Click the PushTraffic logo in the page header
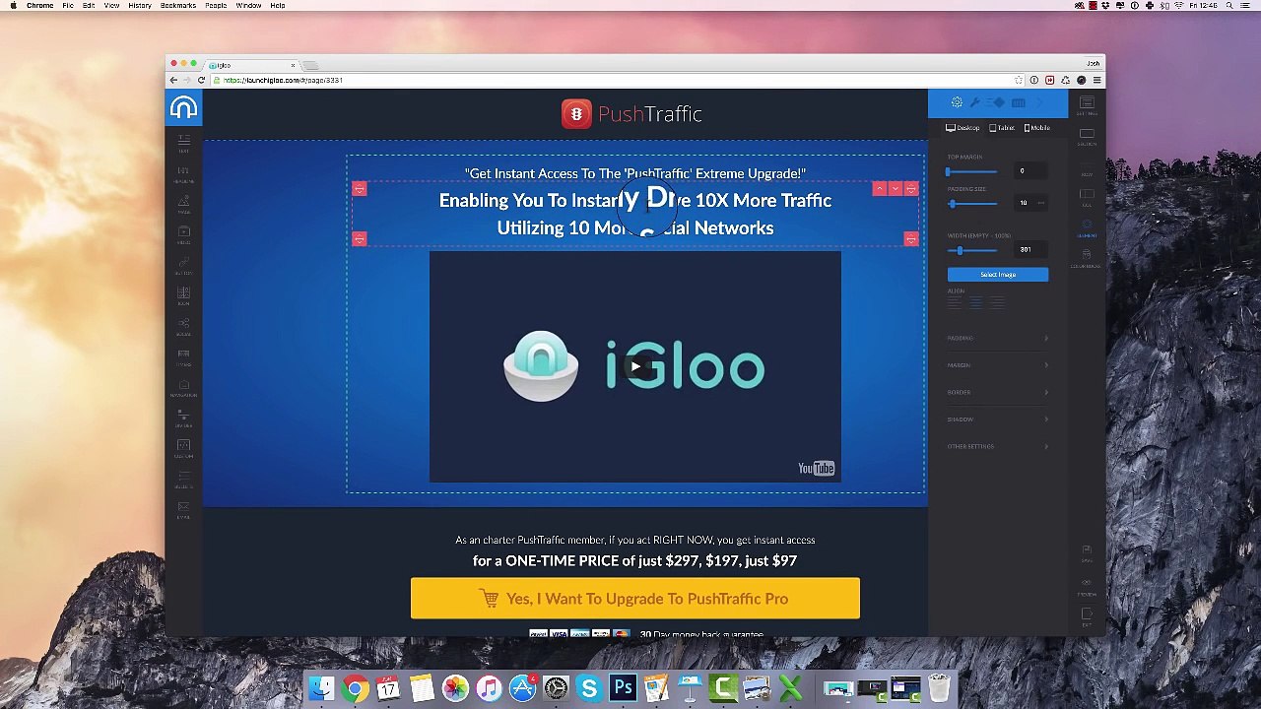Image resolution: width=1261 pixels, height=709 pixels. click(632, 114)
